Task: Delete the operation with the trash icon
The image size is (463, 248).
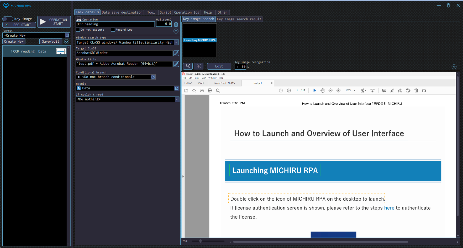Action: 176,24
